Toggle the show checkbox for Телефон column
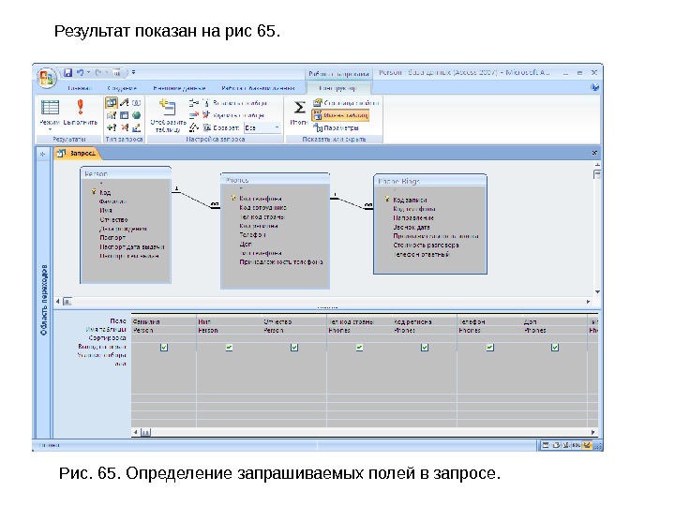The height and width of the screenshot is (506, 675). pos(489,348)
